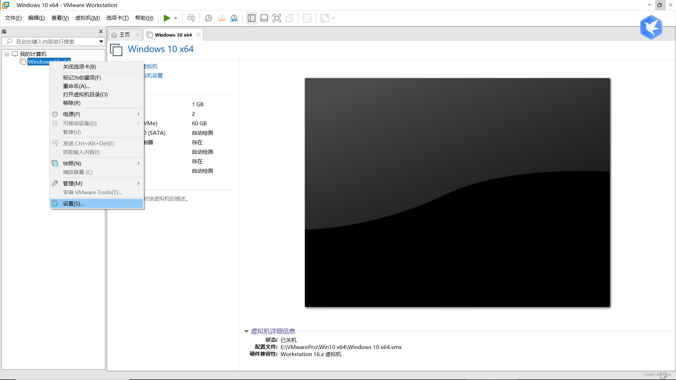Open the 帮助(H) menu
The height and width of the screenshot is (380, 676).
click(x=144, y=18)
